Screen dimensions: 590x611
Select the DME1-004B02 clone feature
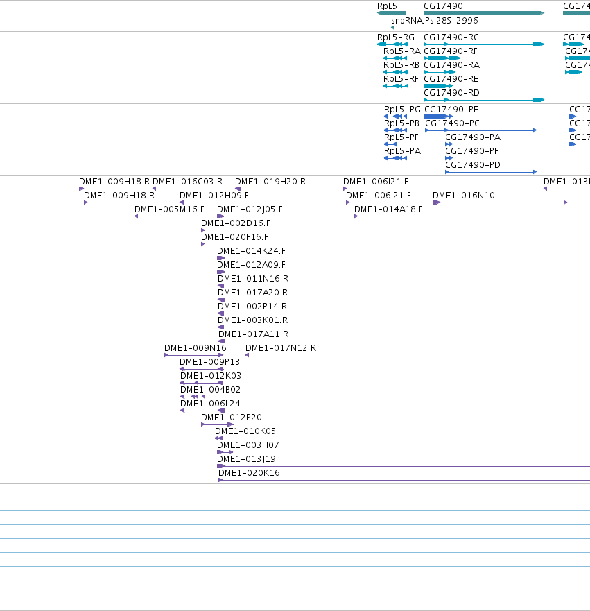coord(193,397)
